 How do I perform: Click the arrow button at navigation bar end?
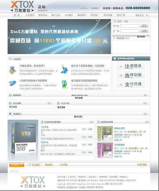pos(147,15)
